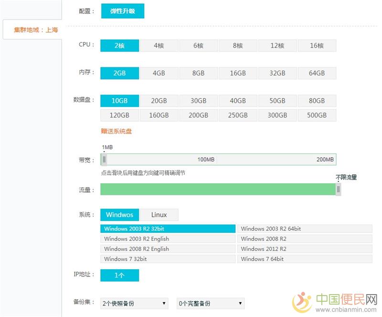Select Windows 2012 R2 operating system
The width and height of the screenshot is (382, 317).
click(304, 249)
